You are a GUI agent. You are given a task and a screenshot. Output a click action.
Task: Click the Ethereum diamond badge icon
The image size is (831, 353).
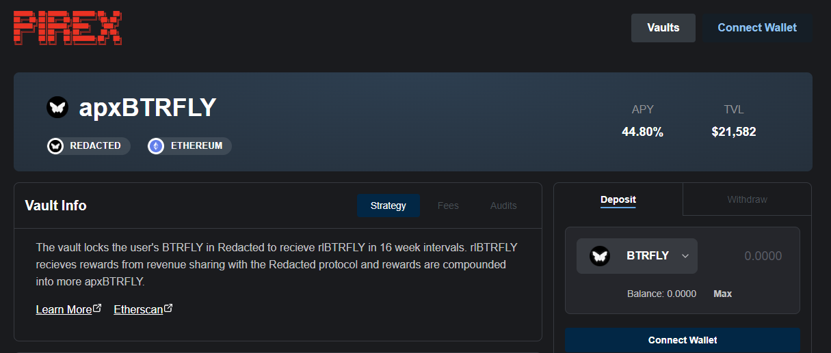(x=156, y=145)
